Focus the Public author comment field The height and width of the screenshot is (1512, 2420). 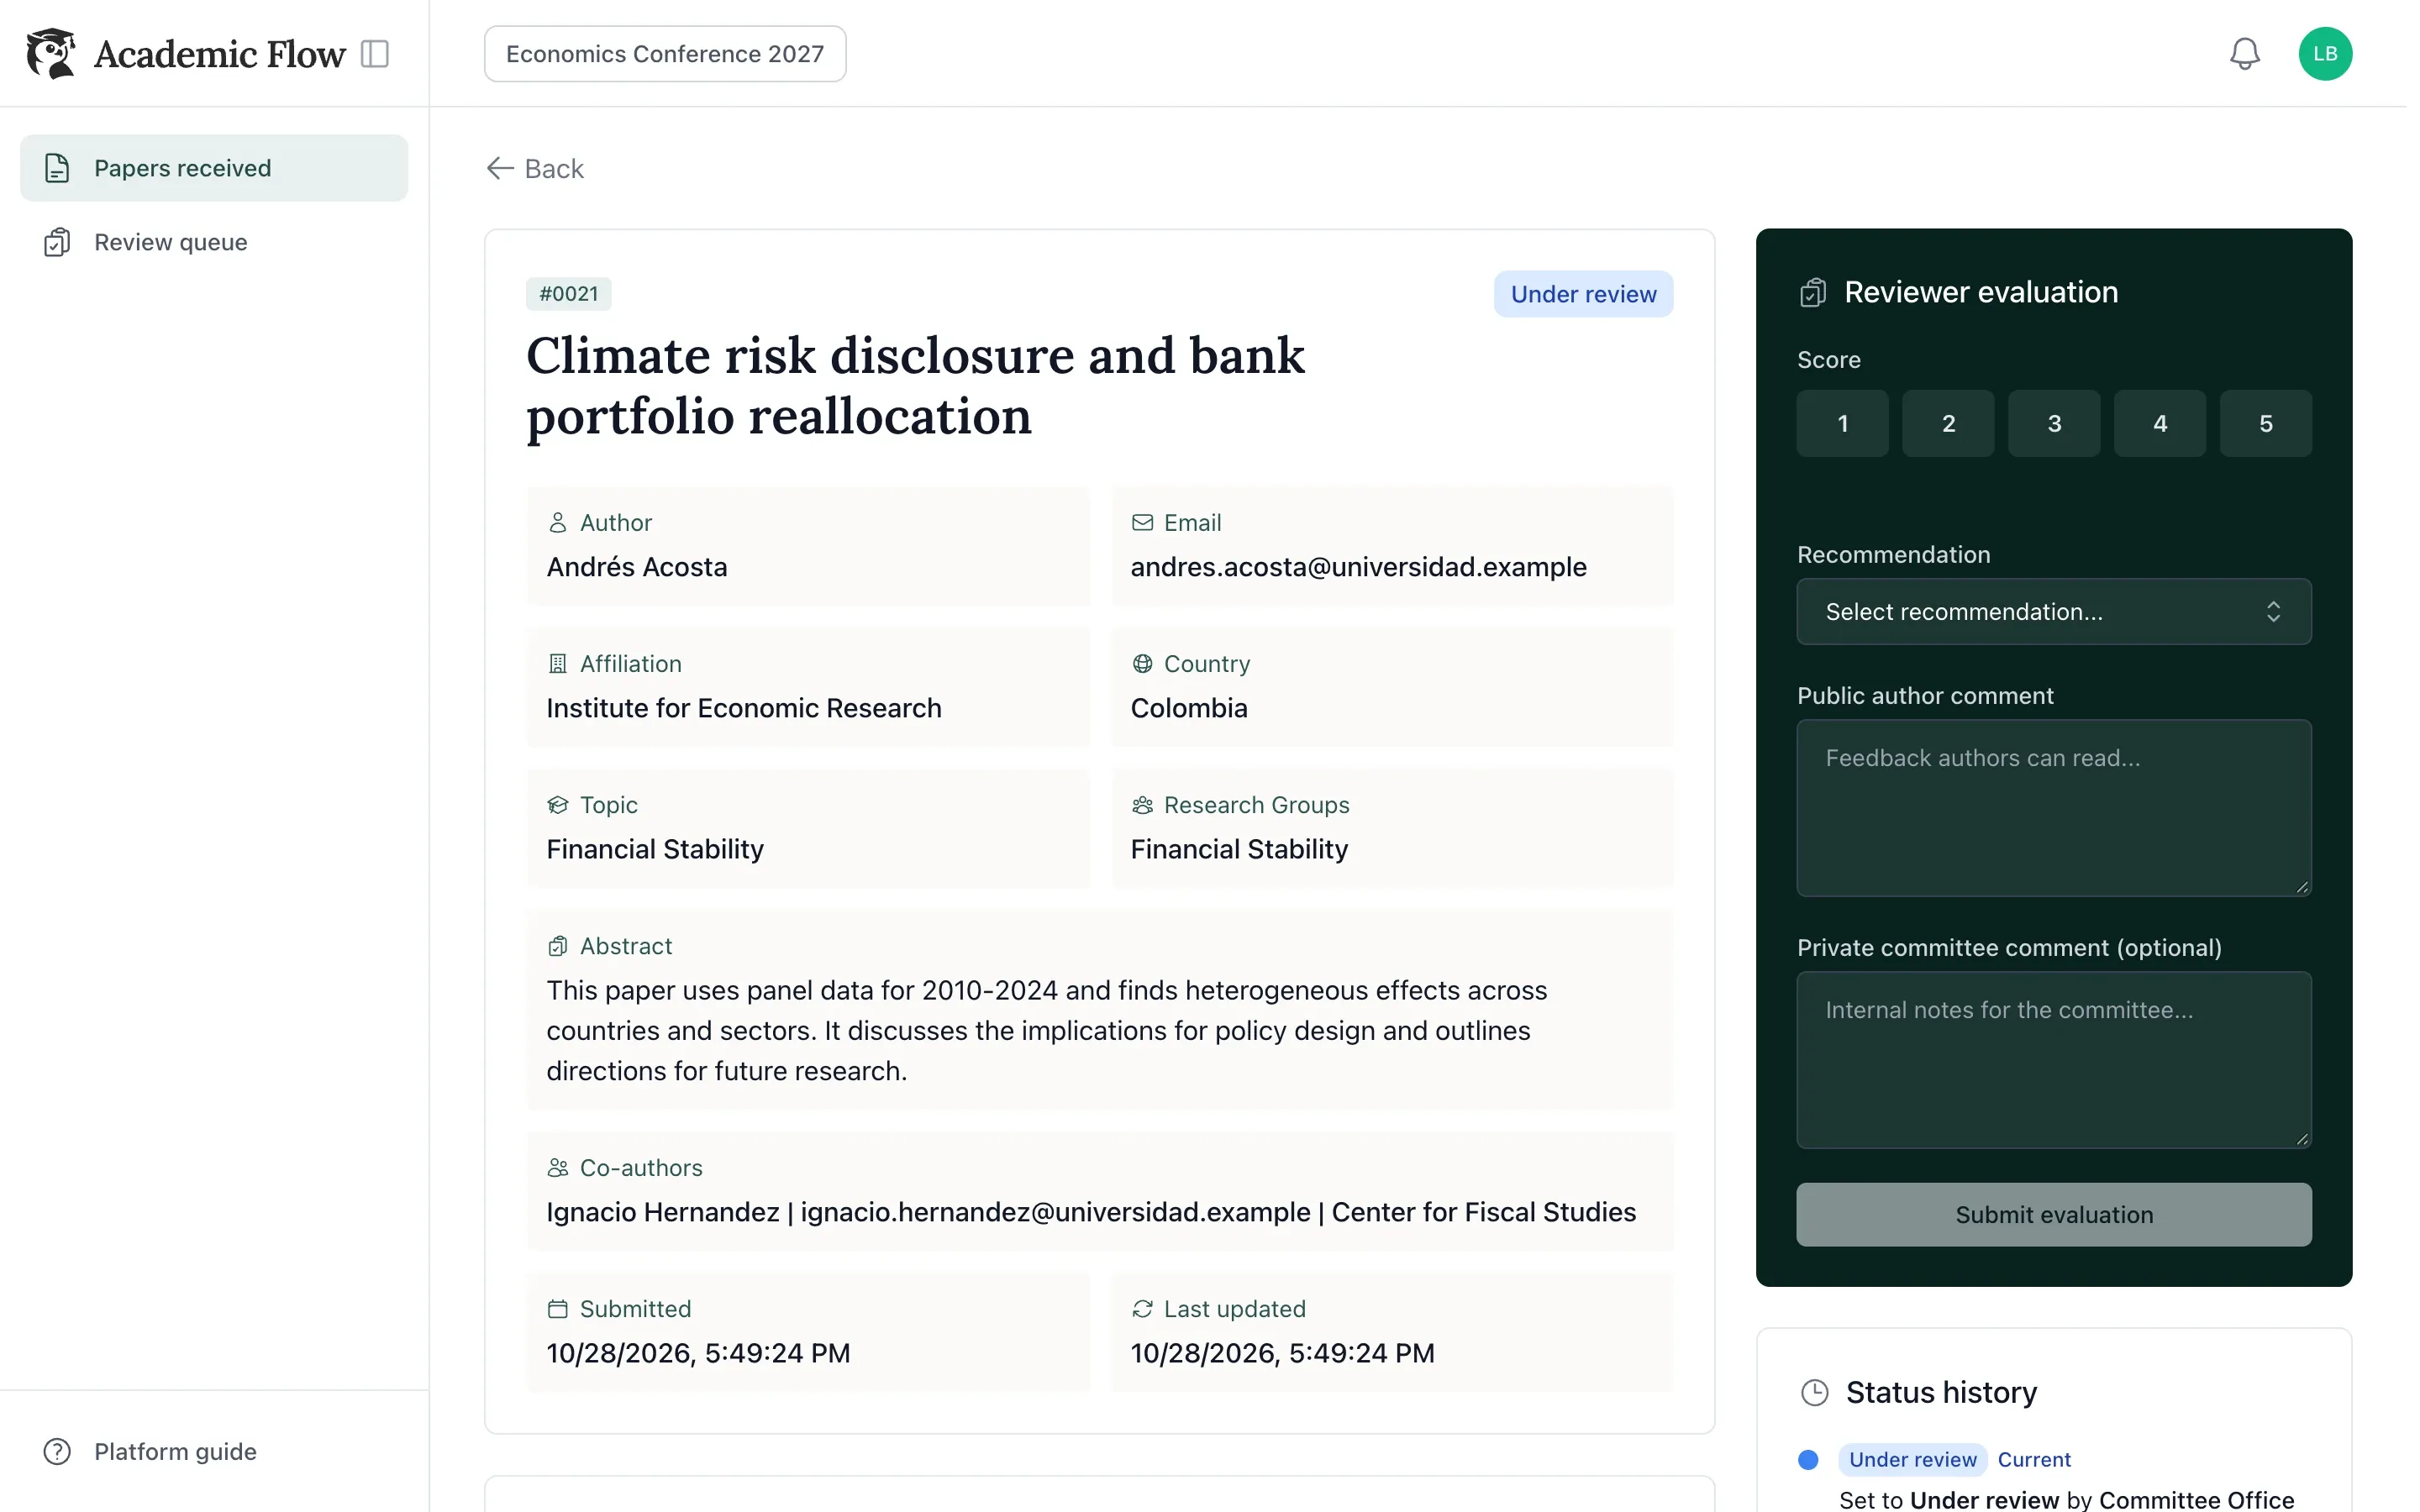pos(2054,808)
